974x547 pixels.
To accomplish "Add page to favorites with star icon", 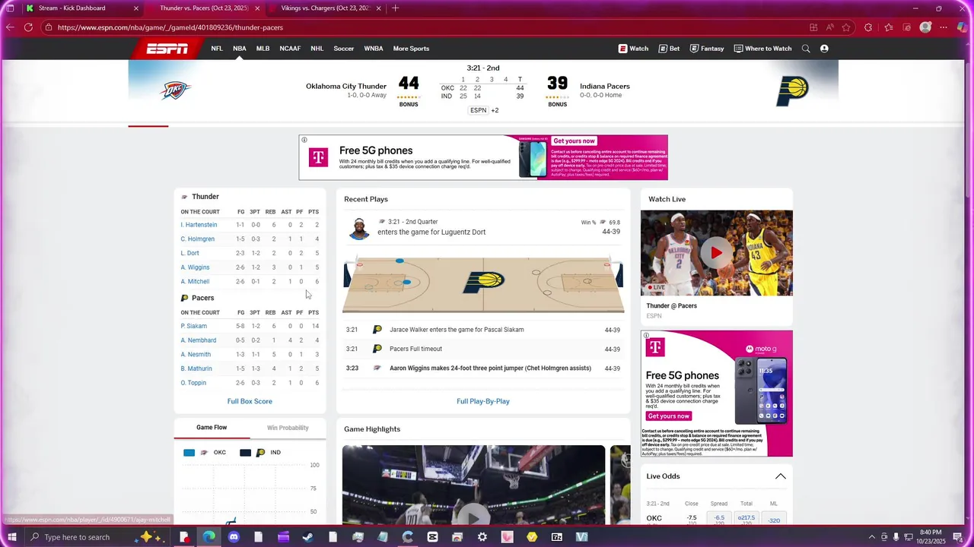I will (x=846, y=27).
